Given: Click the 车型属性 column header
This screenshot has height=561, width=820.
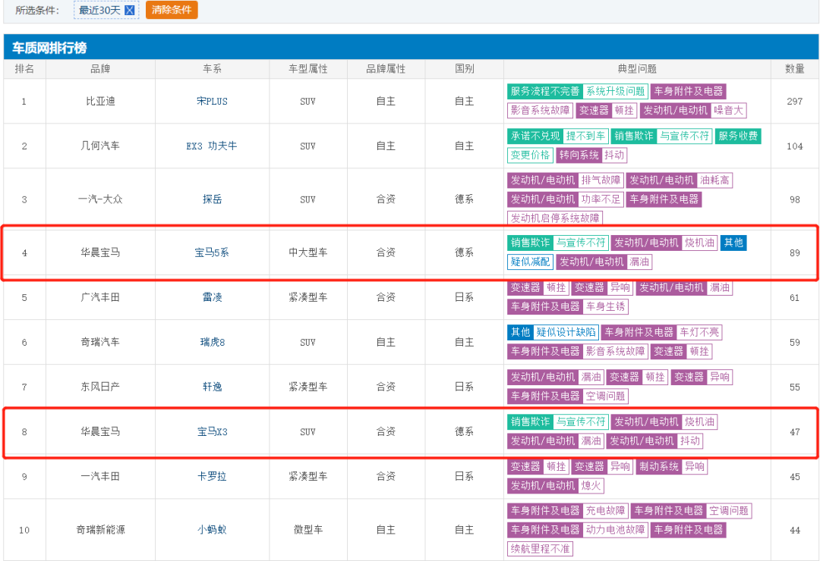Looking at the screenshot, I should point(308,69).
